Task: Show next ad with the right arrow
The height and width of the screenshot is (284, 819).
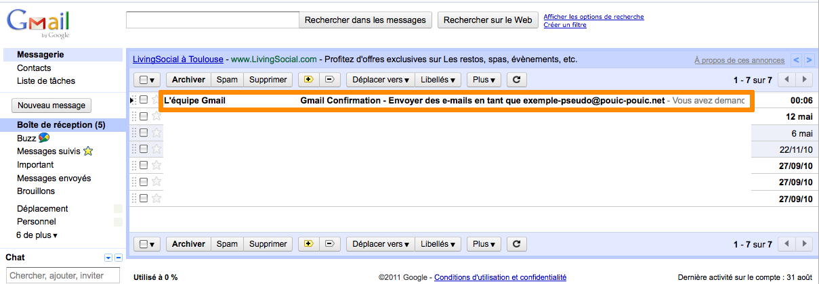Action: (809, 60)
